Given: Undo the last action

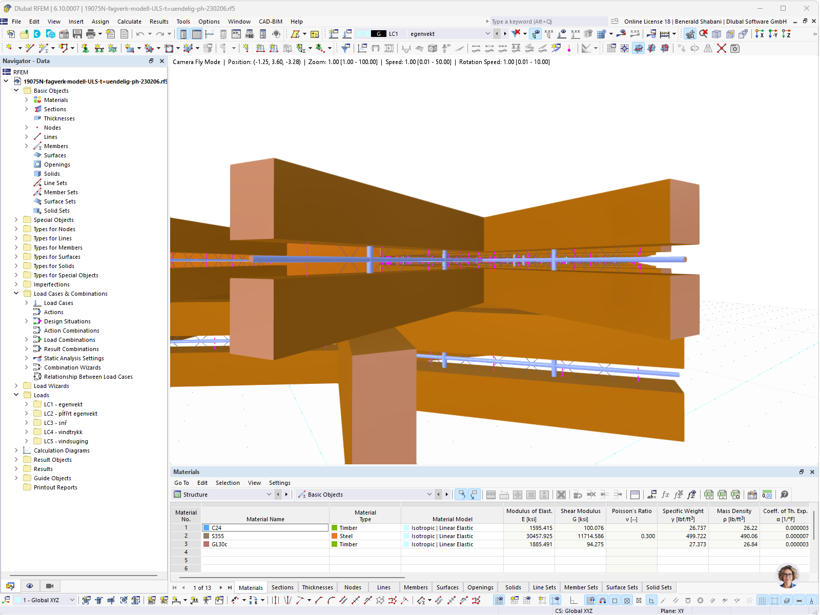Looking at the screenshot, I should pos(140,34).
